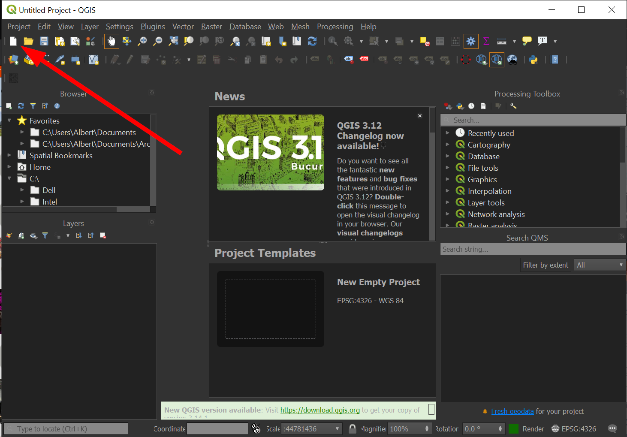627x437 pixels.
Task: Select the Zoom Out magnifier tool
Action: [158, 41]
